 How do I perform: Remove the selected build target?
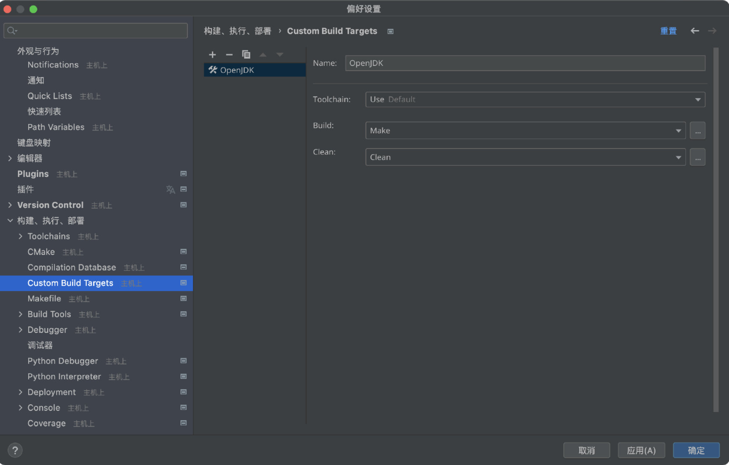point(229,54)
